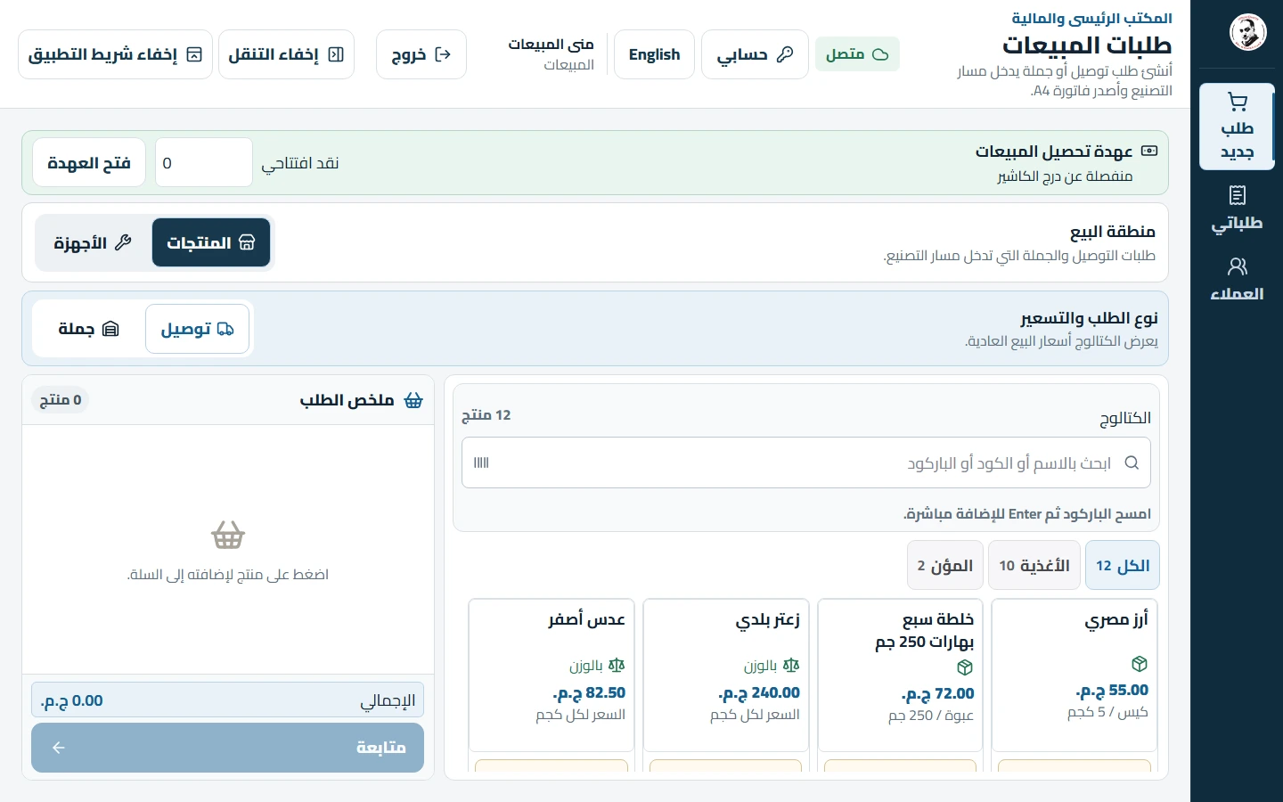Screen dimensions: 1283x802
Task: Add خلطة سبع بهارات product card
Action: pos(900,675)
